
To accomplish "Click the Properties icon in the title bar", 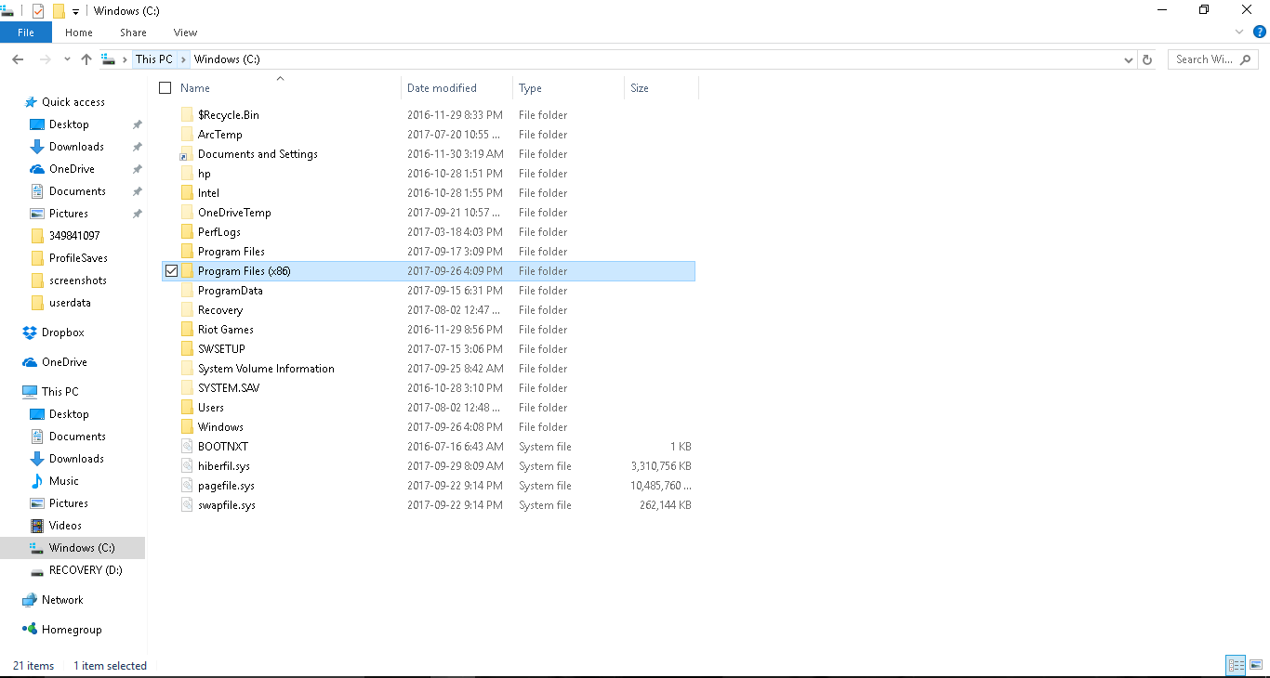I will (x=38, y=11).
